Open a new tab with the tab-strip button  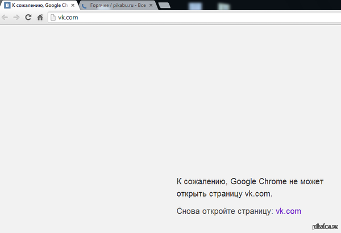(x=165, y=6)
